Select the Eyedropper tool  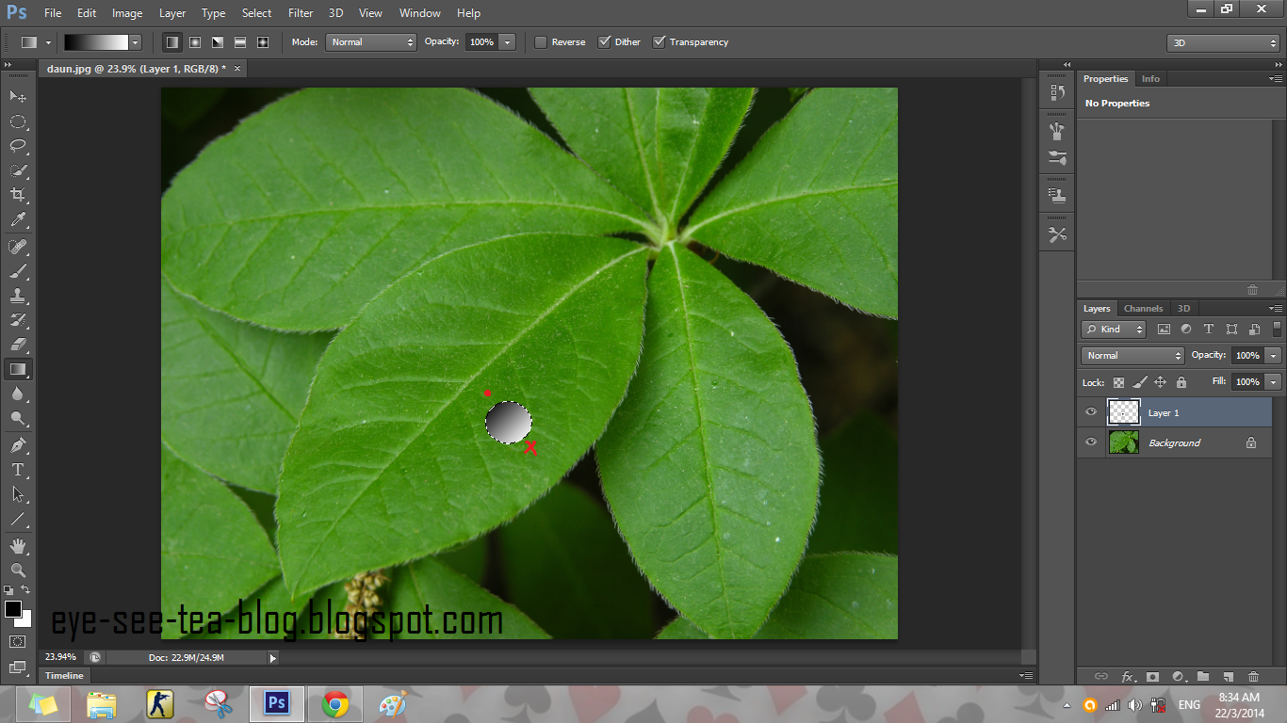click(x=18, y=220)
